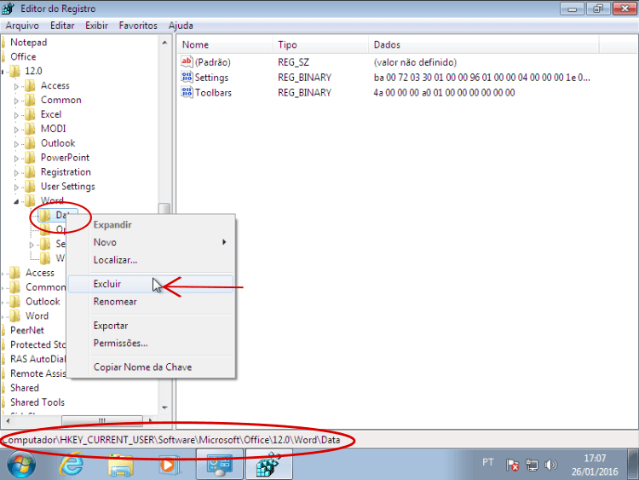The height and width of the screenshot is (480, 639).
Task: Select the Shared Tools key
Action: pos(37,402)
